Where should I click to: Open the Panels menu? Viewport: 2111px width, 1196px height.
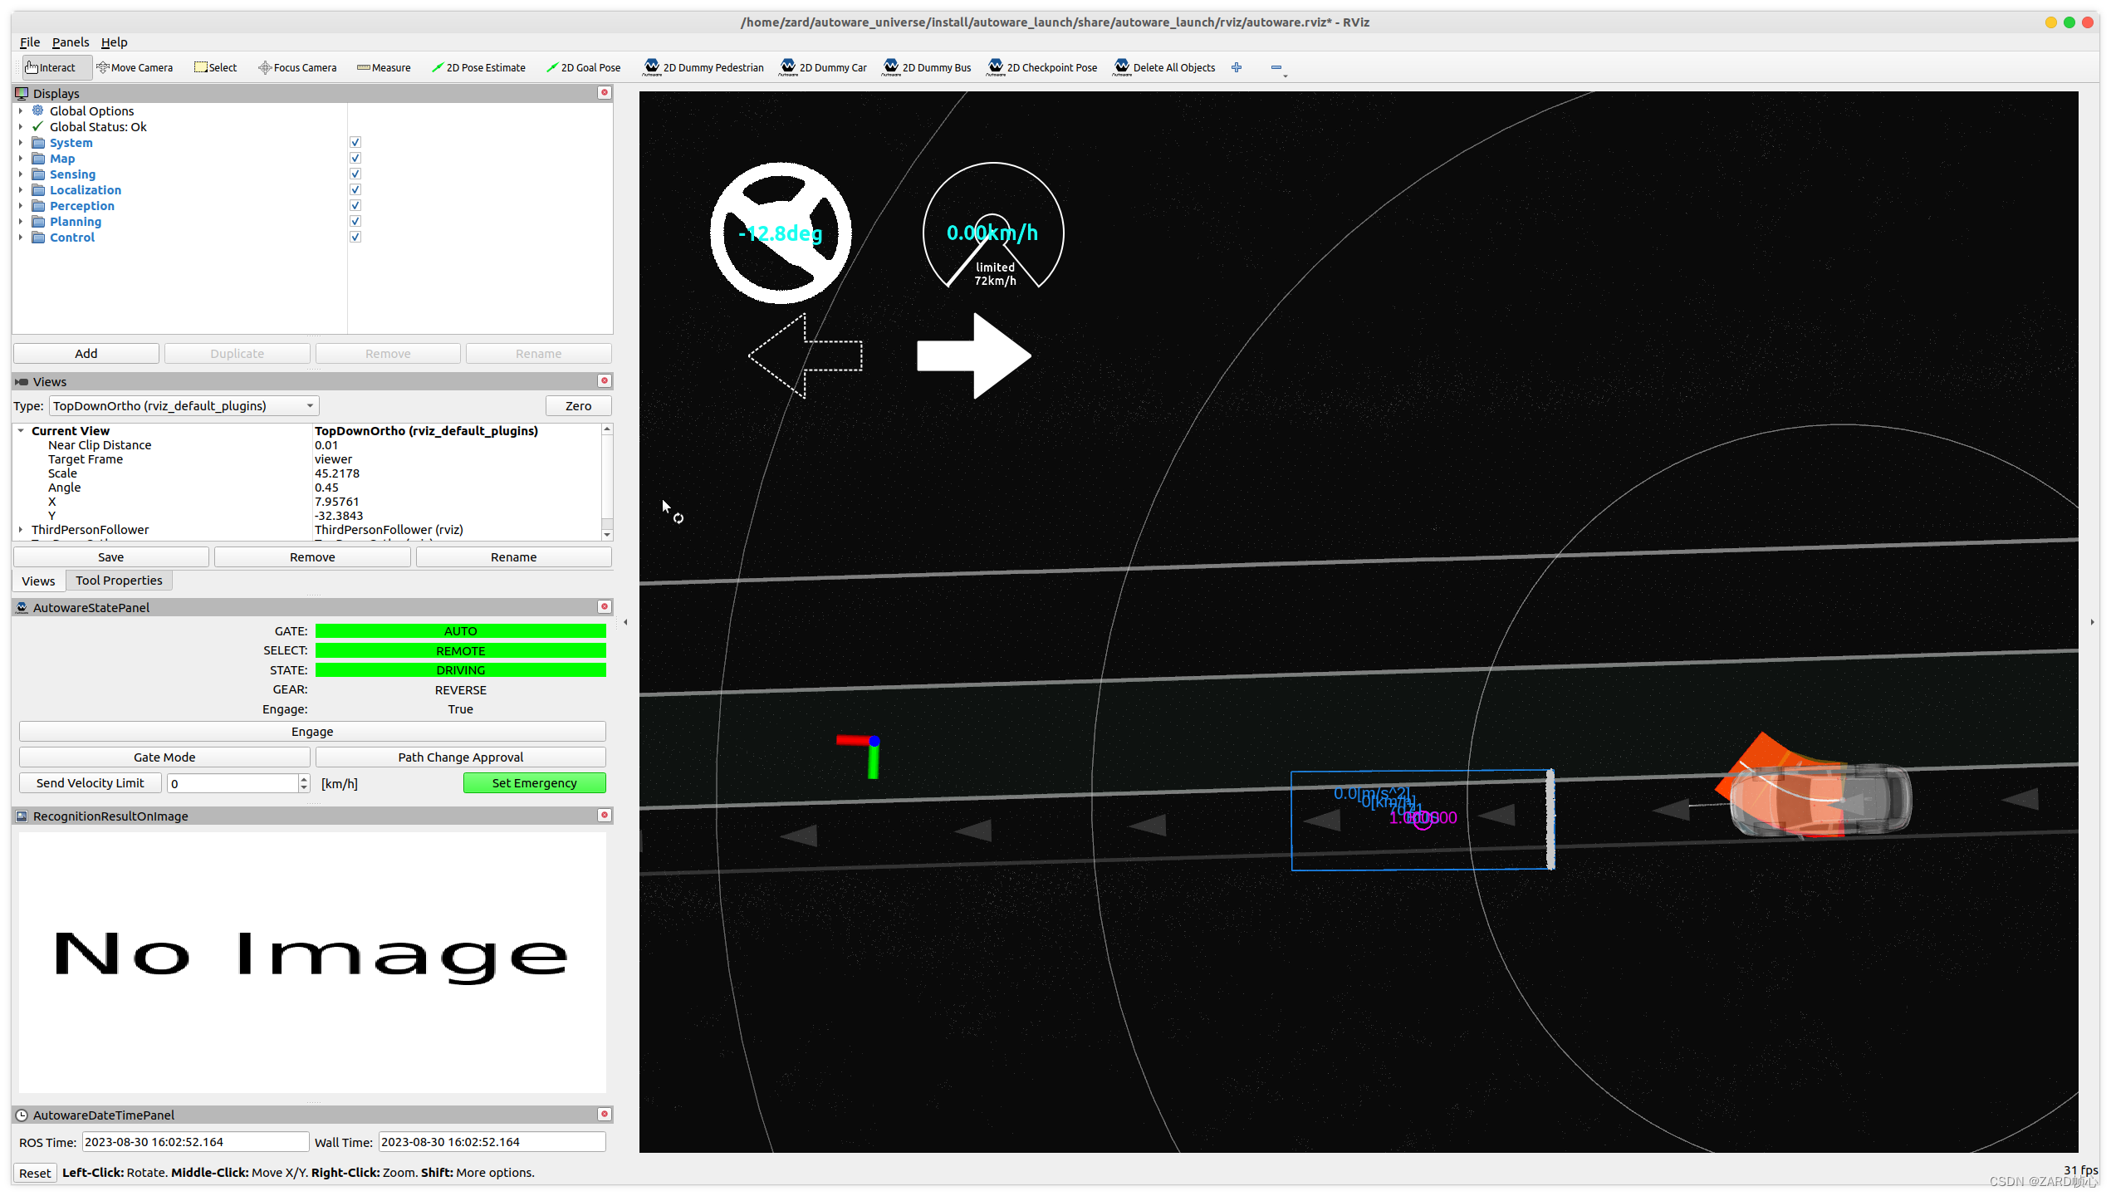tap(70, 42)
